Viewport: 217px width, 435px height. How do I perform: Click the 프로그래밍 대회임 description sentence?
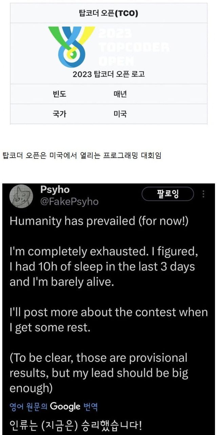click(x=82, y=156)
